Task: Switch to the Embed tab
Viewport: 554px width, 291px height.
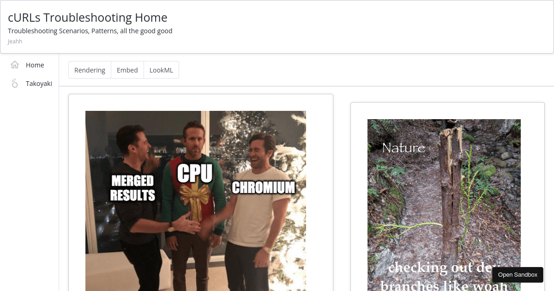Action: [x=127, y=70]
